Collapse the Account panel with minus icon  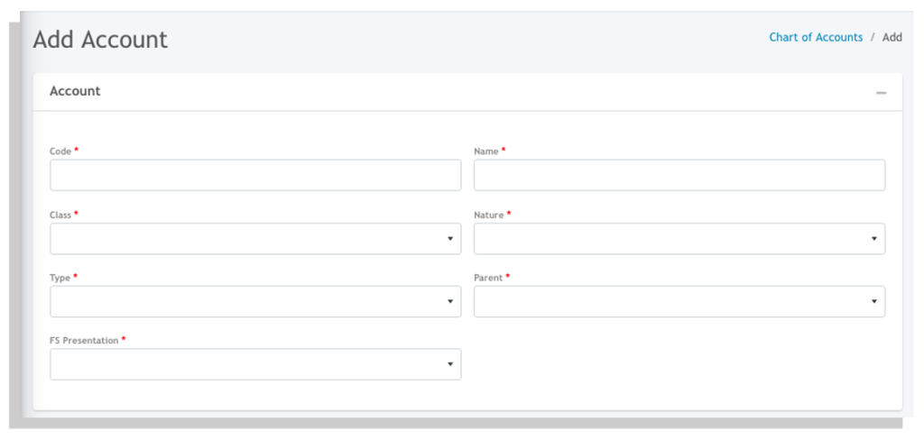click(x=881, y=93)
